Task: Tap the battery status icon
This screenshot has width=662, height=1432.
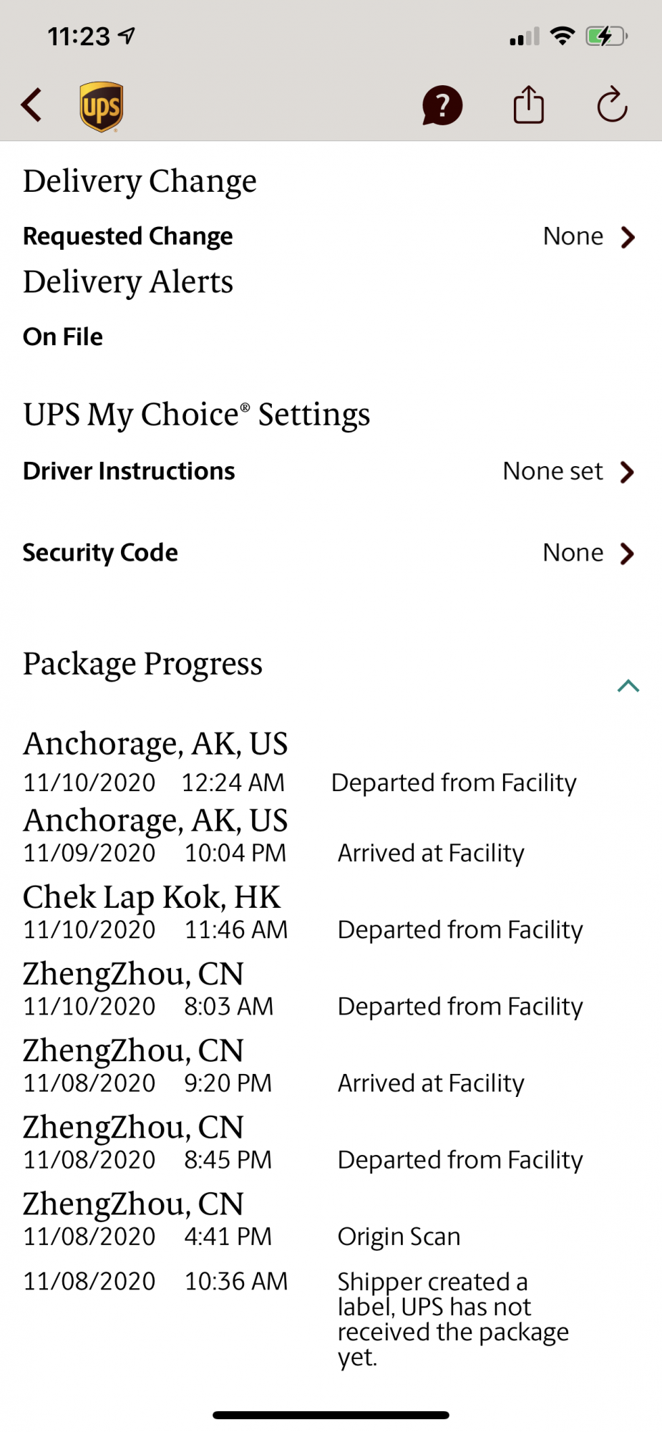Action: pos(605,36)
